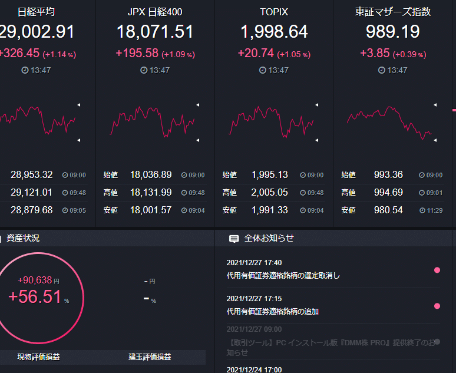Screen dimensions: 456x373
Task: Click the 日経平均 index title
Action: pyautogui.click(x=36, y=12)
